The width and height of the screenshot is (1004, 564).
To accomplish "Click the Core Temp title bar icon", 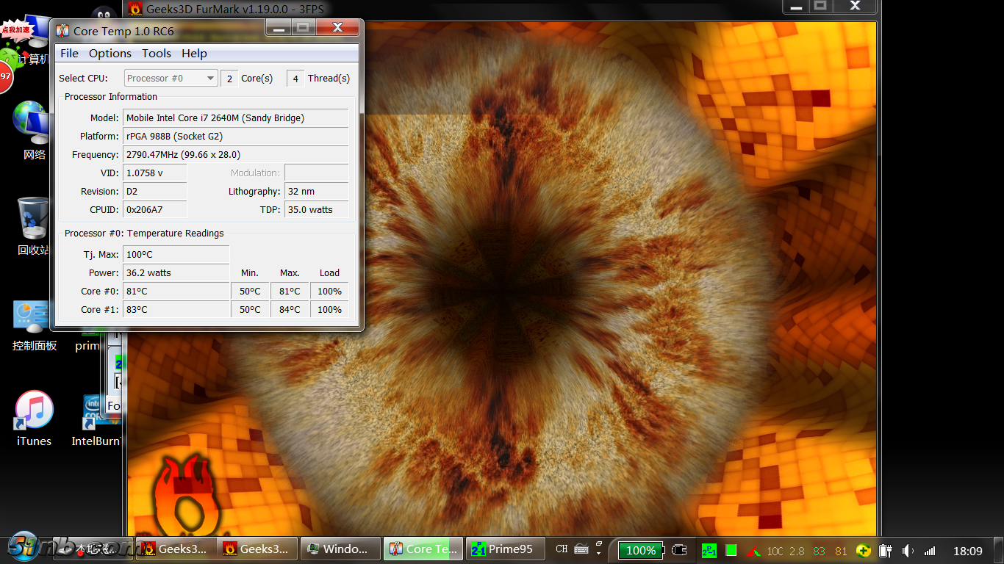I will coord(62,31).
